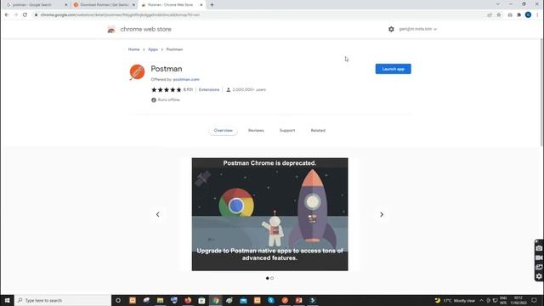Open the tab search dropdown arrow

pos(498,4)
